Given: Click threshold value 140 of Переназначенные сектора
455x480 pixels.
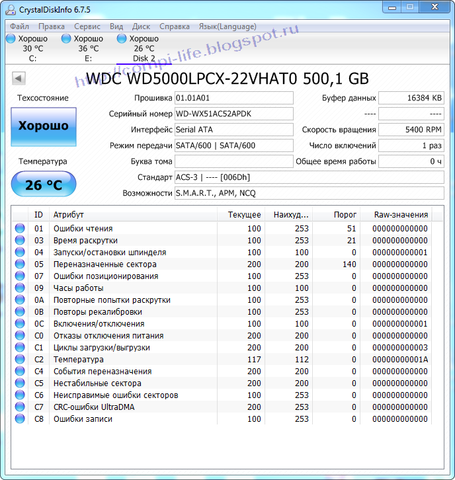Looking at the screenshot, I should pyautogui.click(x=349, y=264).
